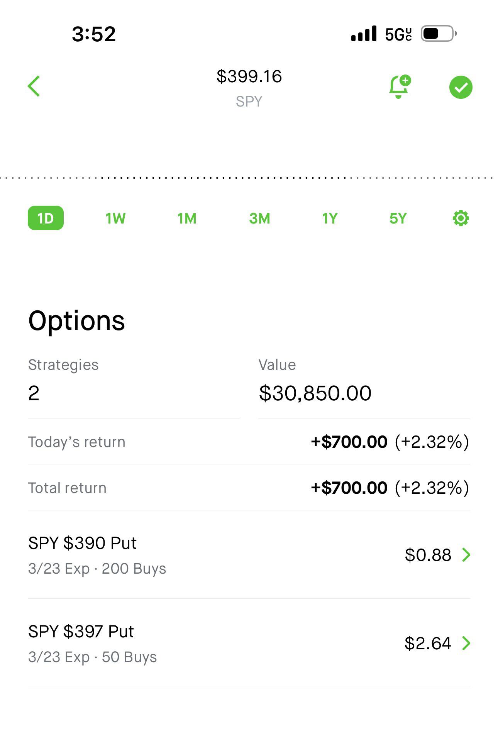Toggle Total return display value
498x730 pixels.
tap(390, 488)
